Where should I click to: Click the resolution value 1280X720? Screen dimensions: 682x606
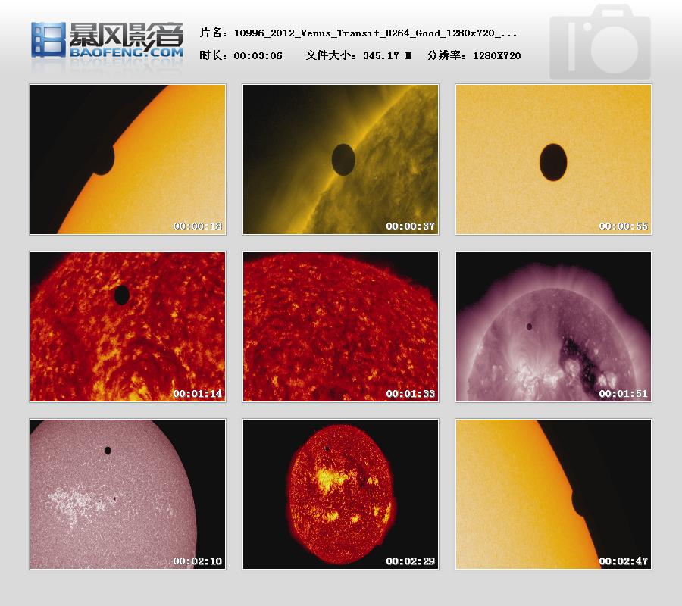tap(496, 55)
